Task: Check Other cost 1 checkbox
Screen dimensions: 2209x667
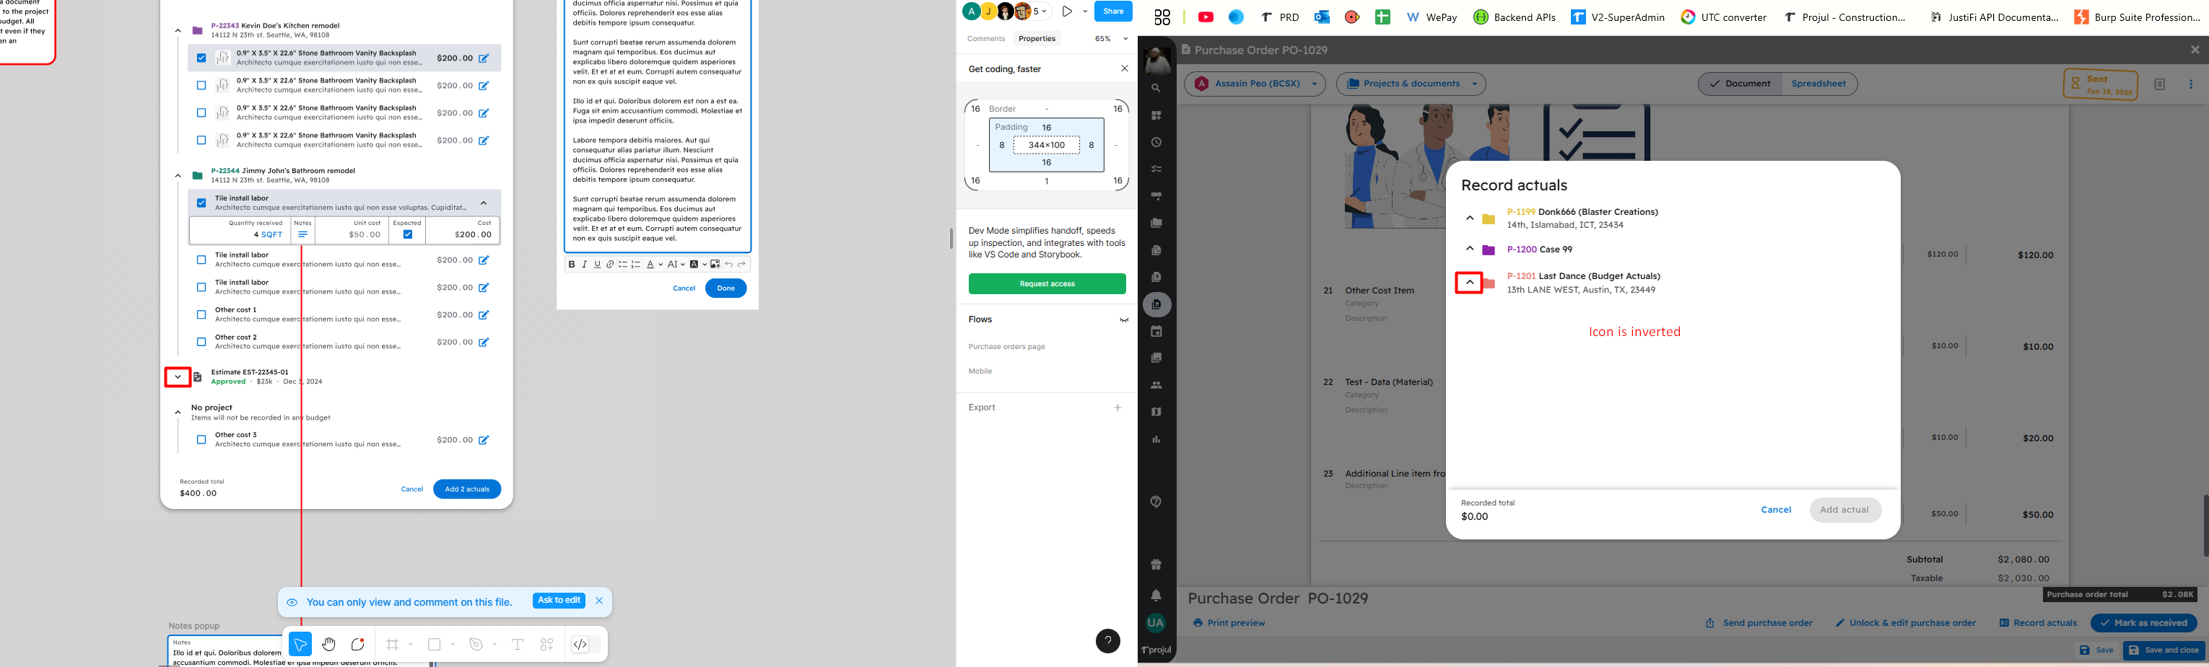Action: coord(201,315)
